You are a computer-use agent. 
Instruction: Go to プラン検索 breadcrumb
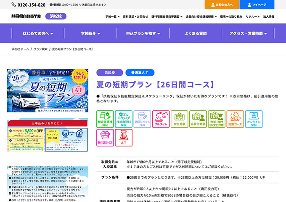[x=40, y=49]
